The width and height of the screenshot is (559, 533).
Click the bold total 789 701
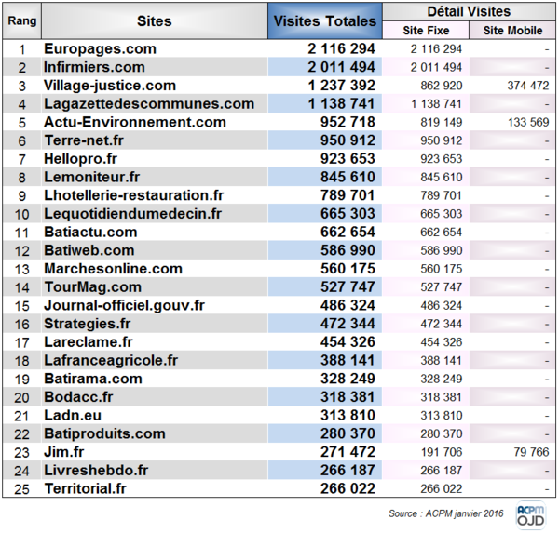(x=348, y=195)
